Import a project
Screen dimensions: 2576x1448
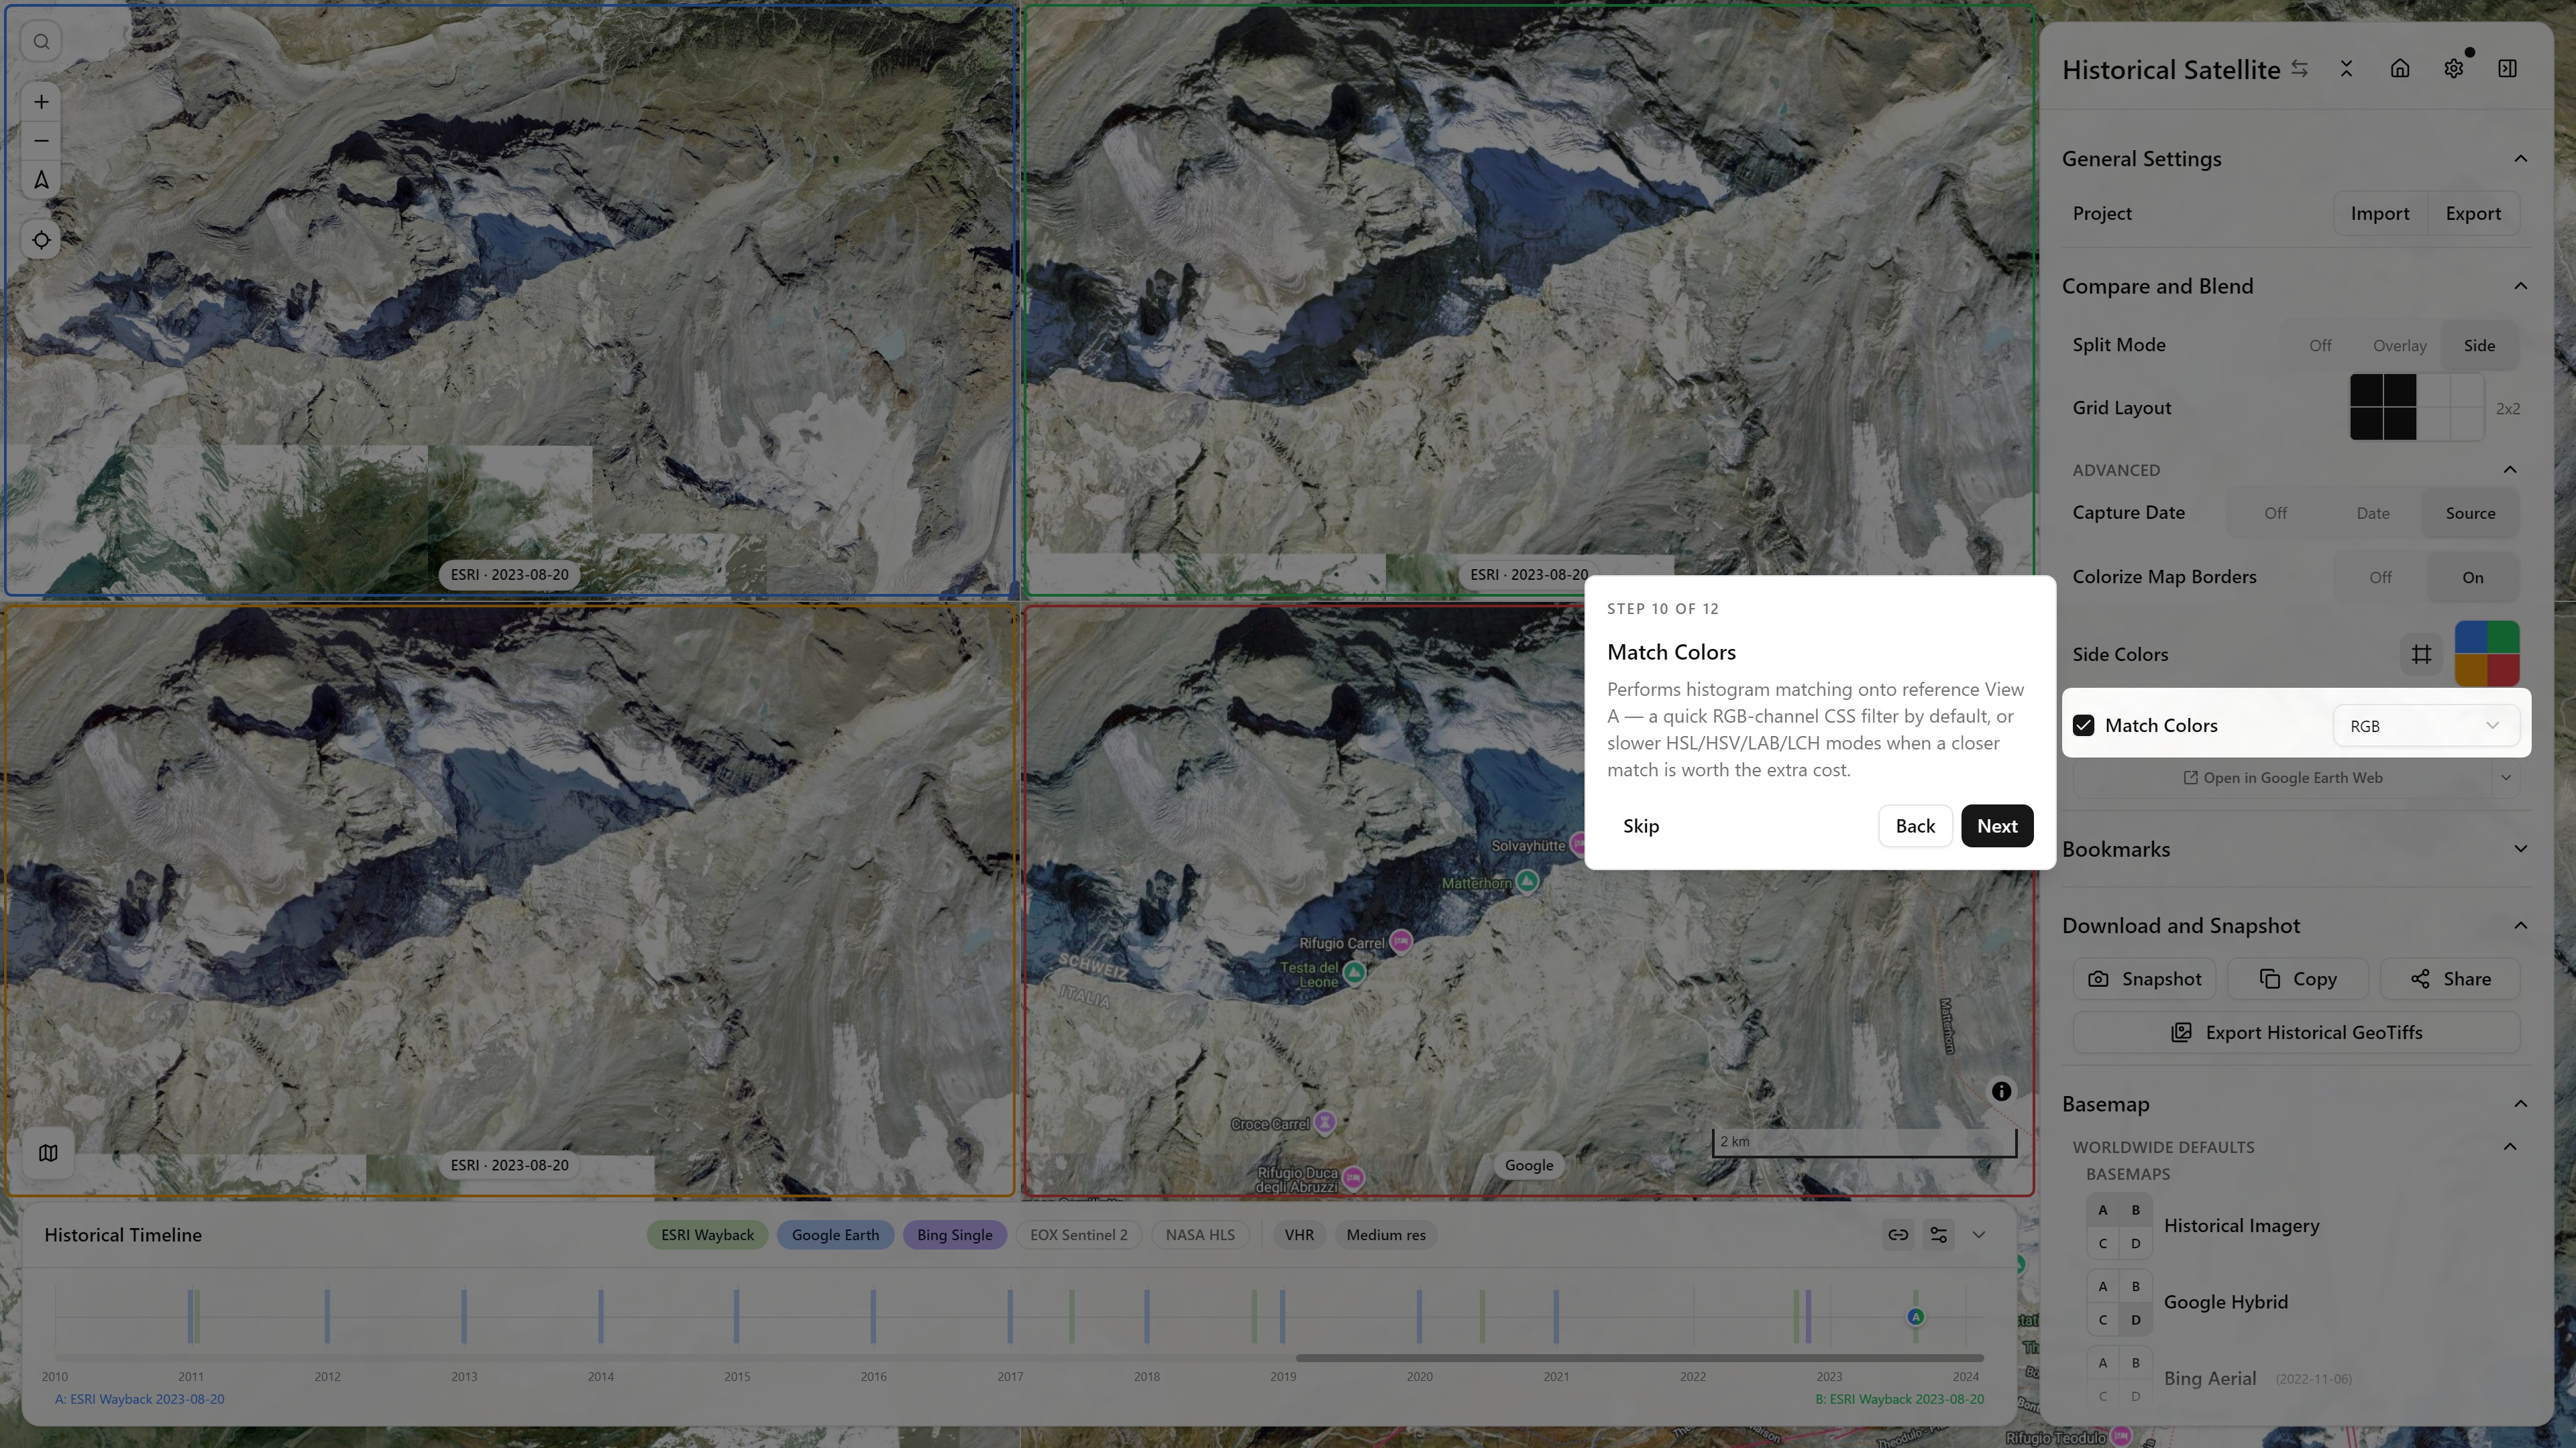[2379, 214]
